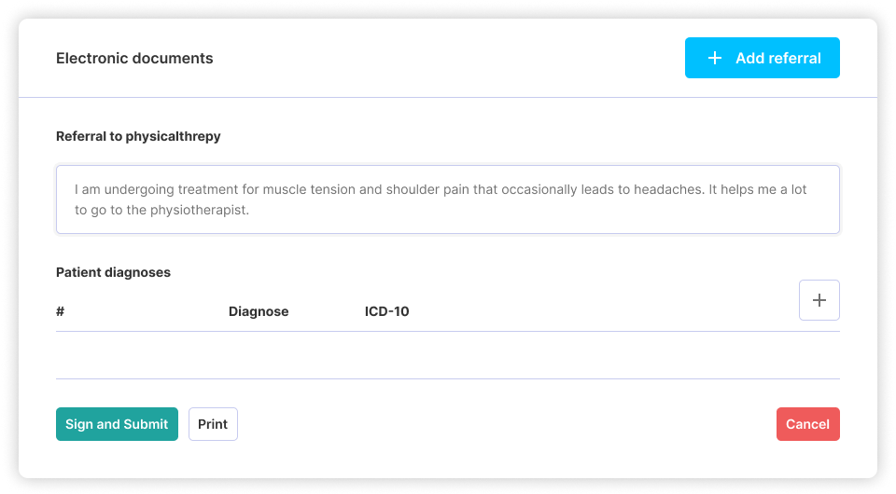Click the Referral to physicalthrepy label
The image size is (896, 494).
click(x=138, y=136)
